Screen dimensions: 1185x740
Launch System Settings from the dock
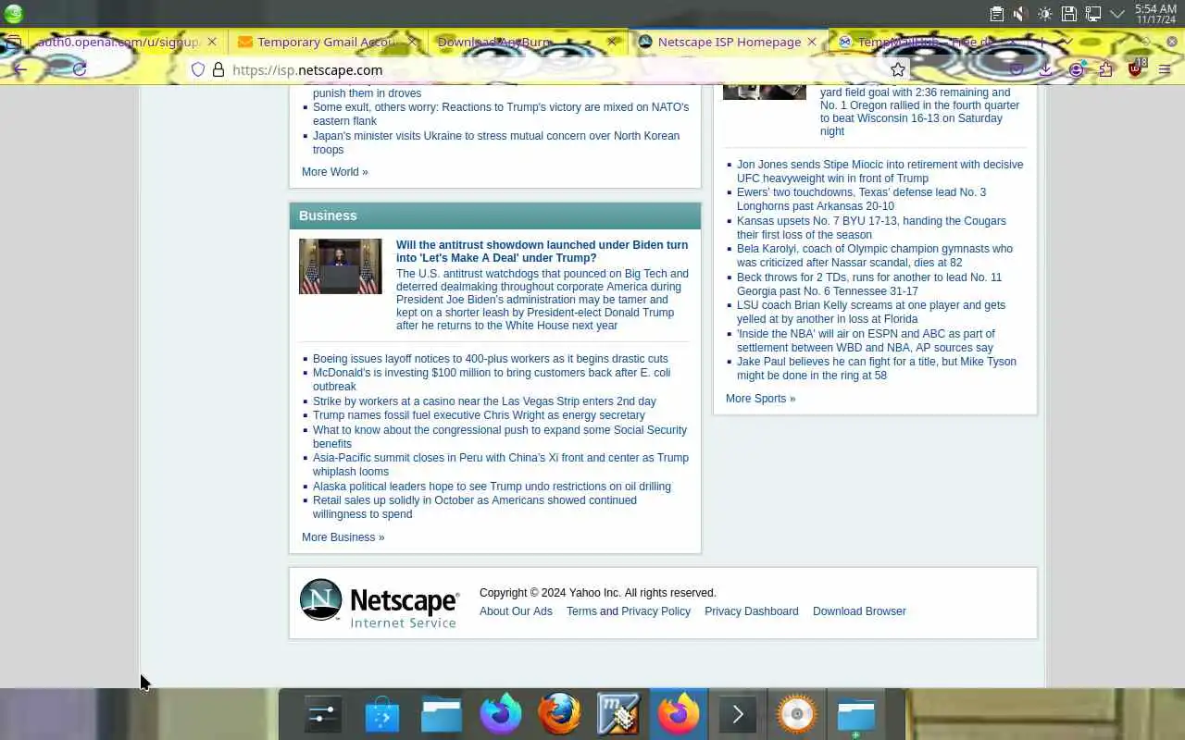(x=322, y=714)
